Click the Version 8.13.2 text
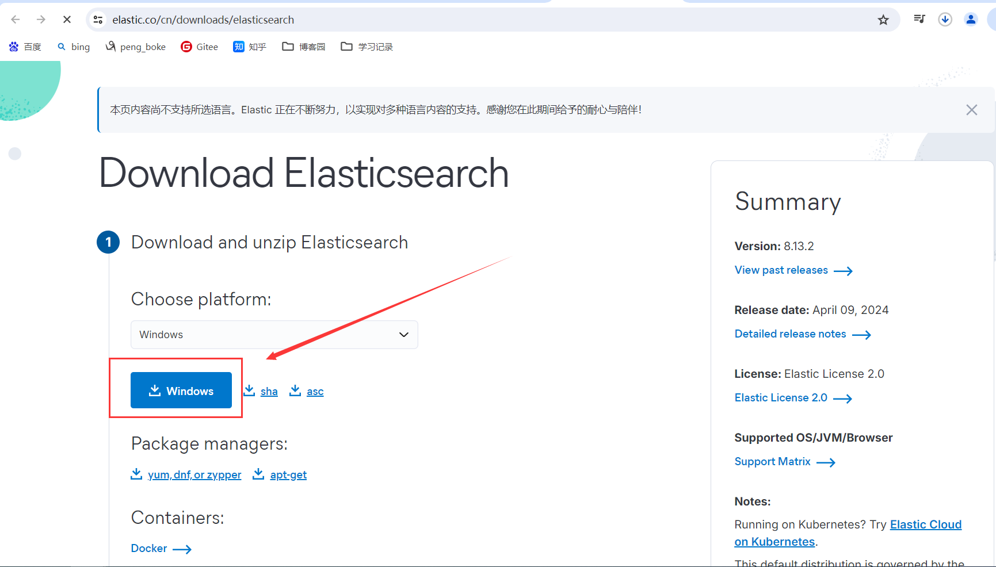996x567 pixels. point(774,246)
